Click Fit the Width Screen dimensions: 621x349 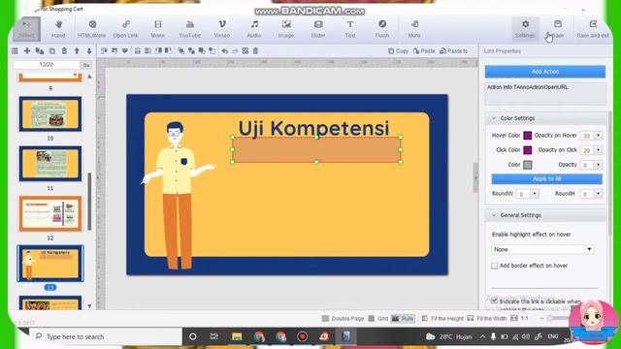pyautogui.click(x=487, y=319)
